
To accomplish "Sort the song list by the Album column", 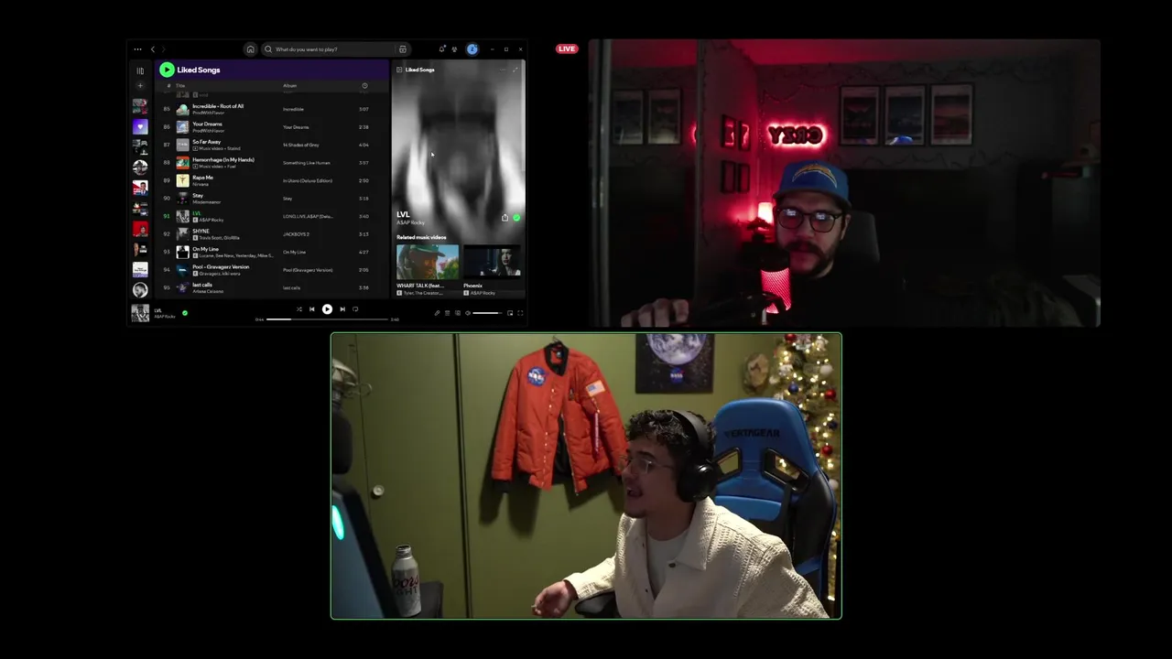I will pyautogui.click(x=289, y=86).
